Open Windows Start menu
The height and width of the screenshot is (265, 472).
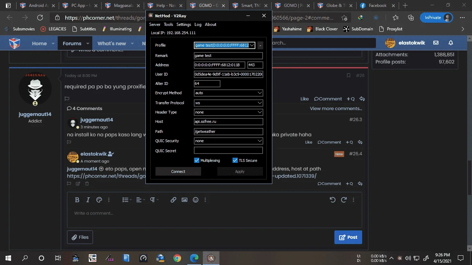click(x=8, y=258)
